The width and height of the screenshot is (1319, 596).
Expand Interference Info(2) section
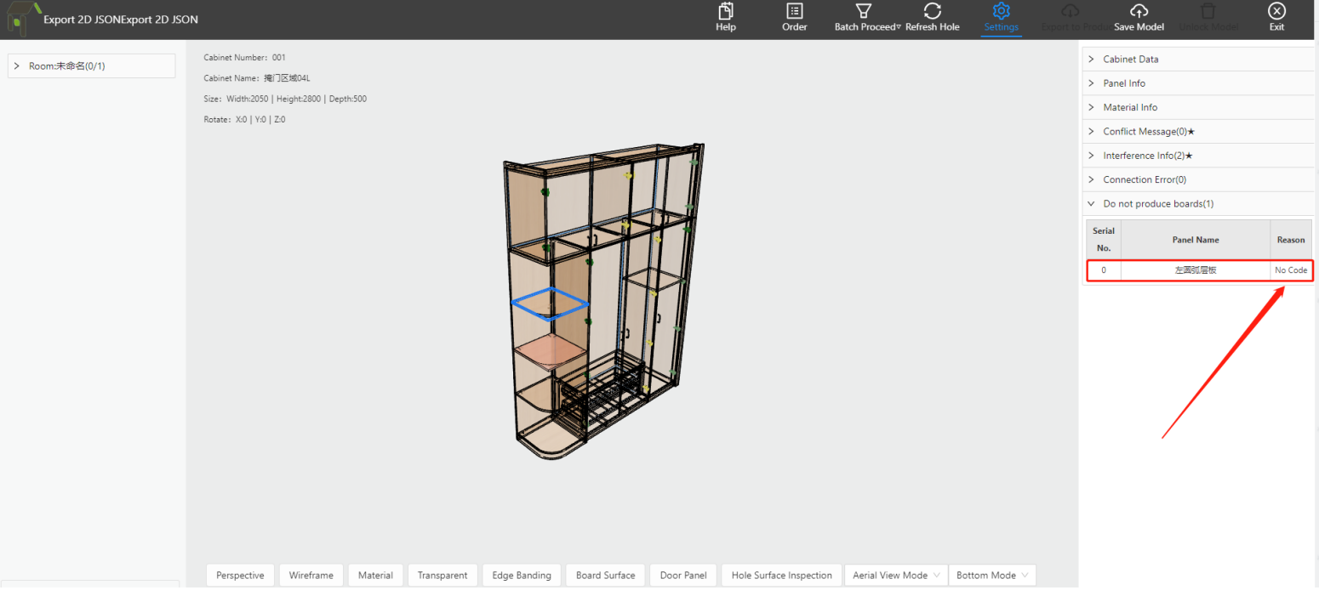1198,156
